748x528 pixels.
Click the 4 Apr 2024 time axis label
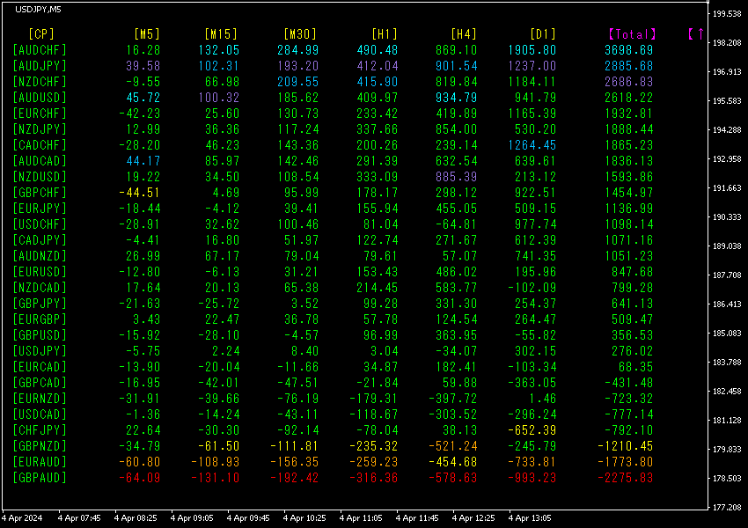[x=22, y=518]
